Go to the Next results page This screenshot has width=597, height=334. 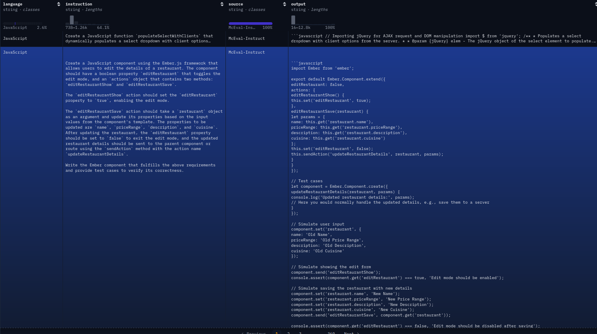(351, 333)
